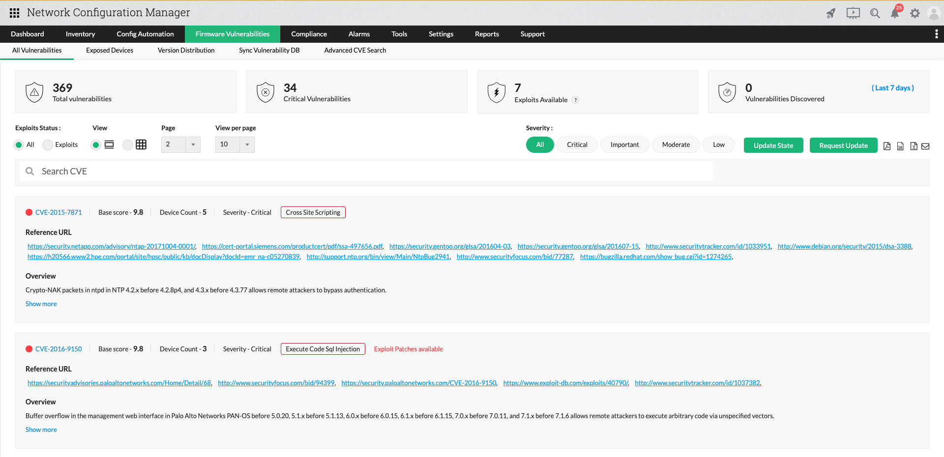This screenshot has width=944, height=457.
Task: Export the report in CSV format
Action: pos(900,146)
